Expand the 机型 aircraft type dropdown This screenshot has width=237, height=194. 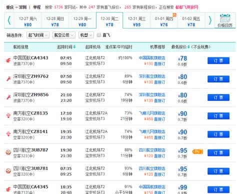tap(86, 35)
